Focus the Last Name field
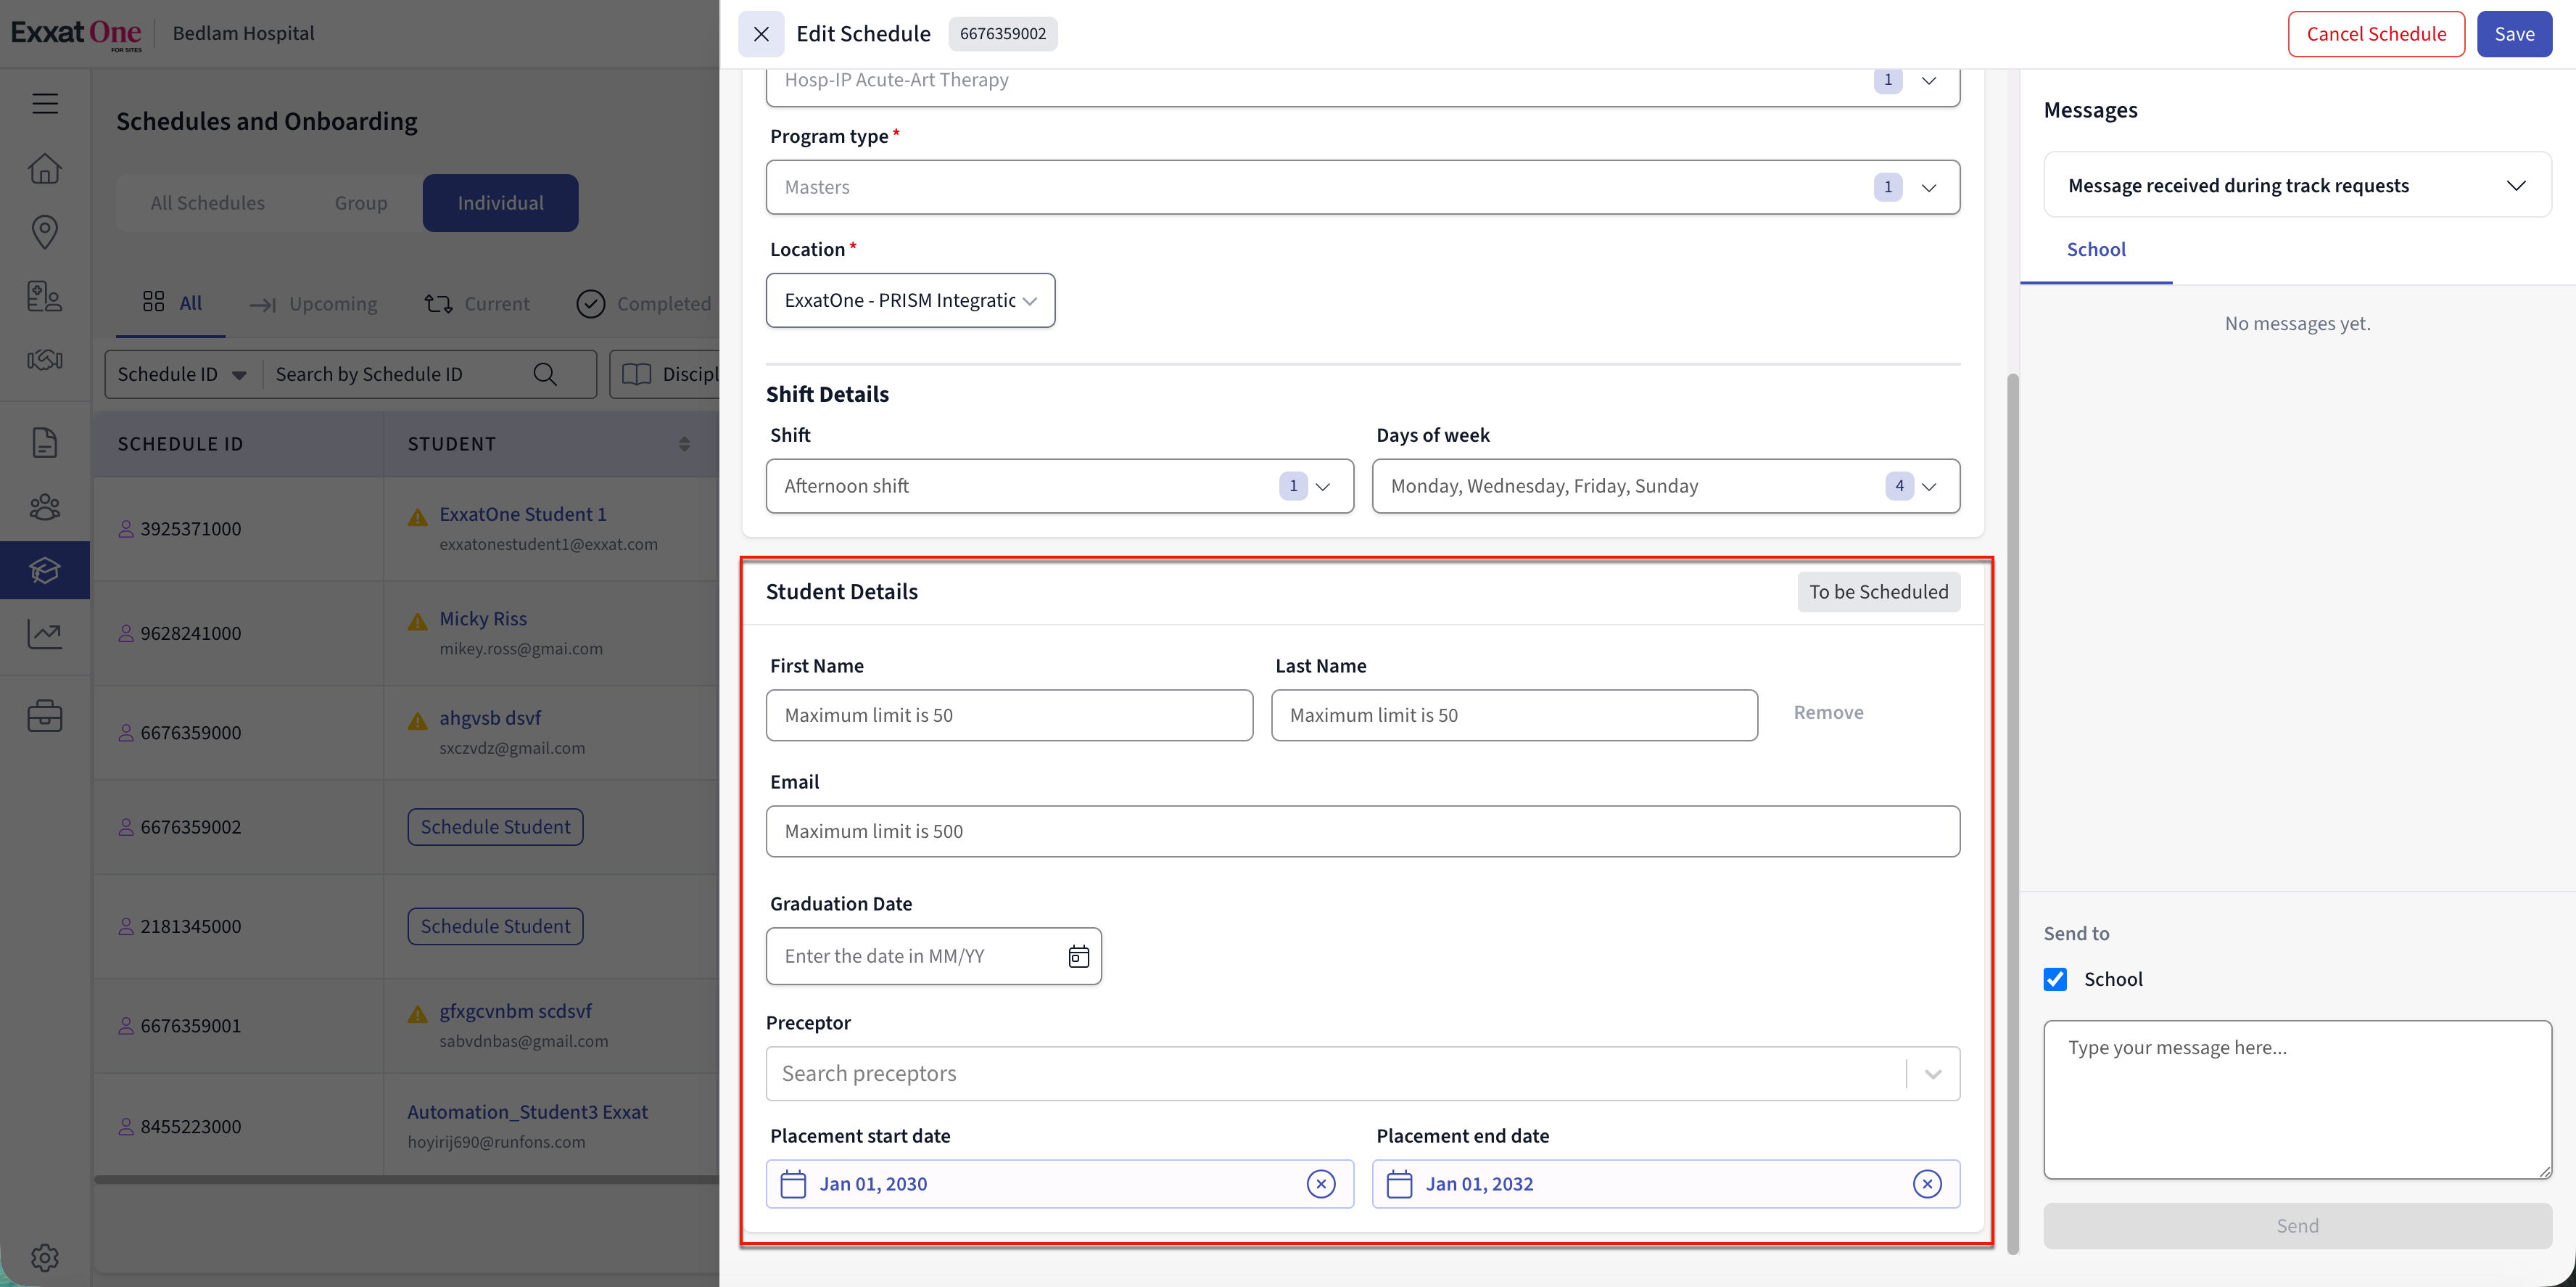2576x1287 pixels. (x=1514, y=715)
